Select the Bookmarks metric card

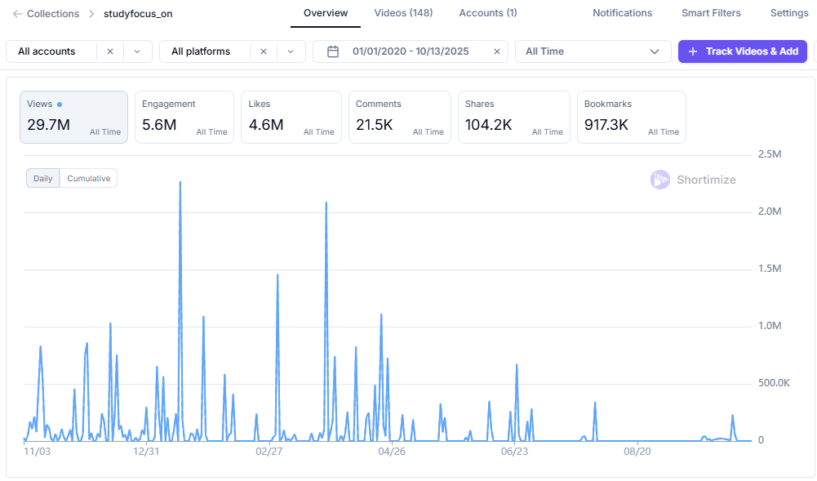click(x=631, y=117)
